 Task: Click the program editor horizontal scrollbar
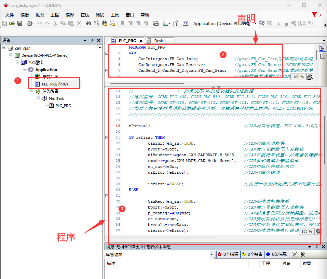pos(163,238)
